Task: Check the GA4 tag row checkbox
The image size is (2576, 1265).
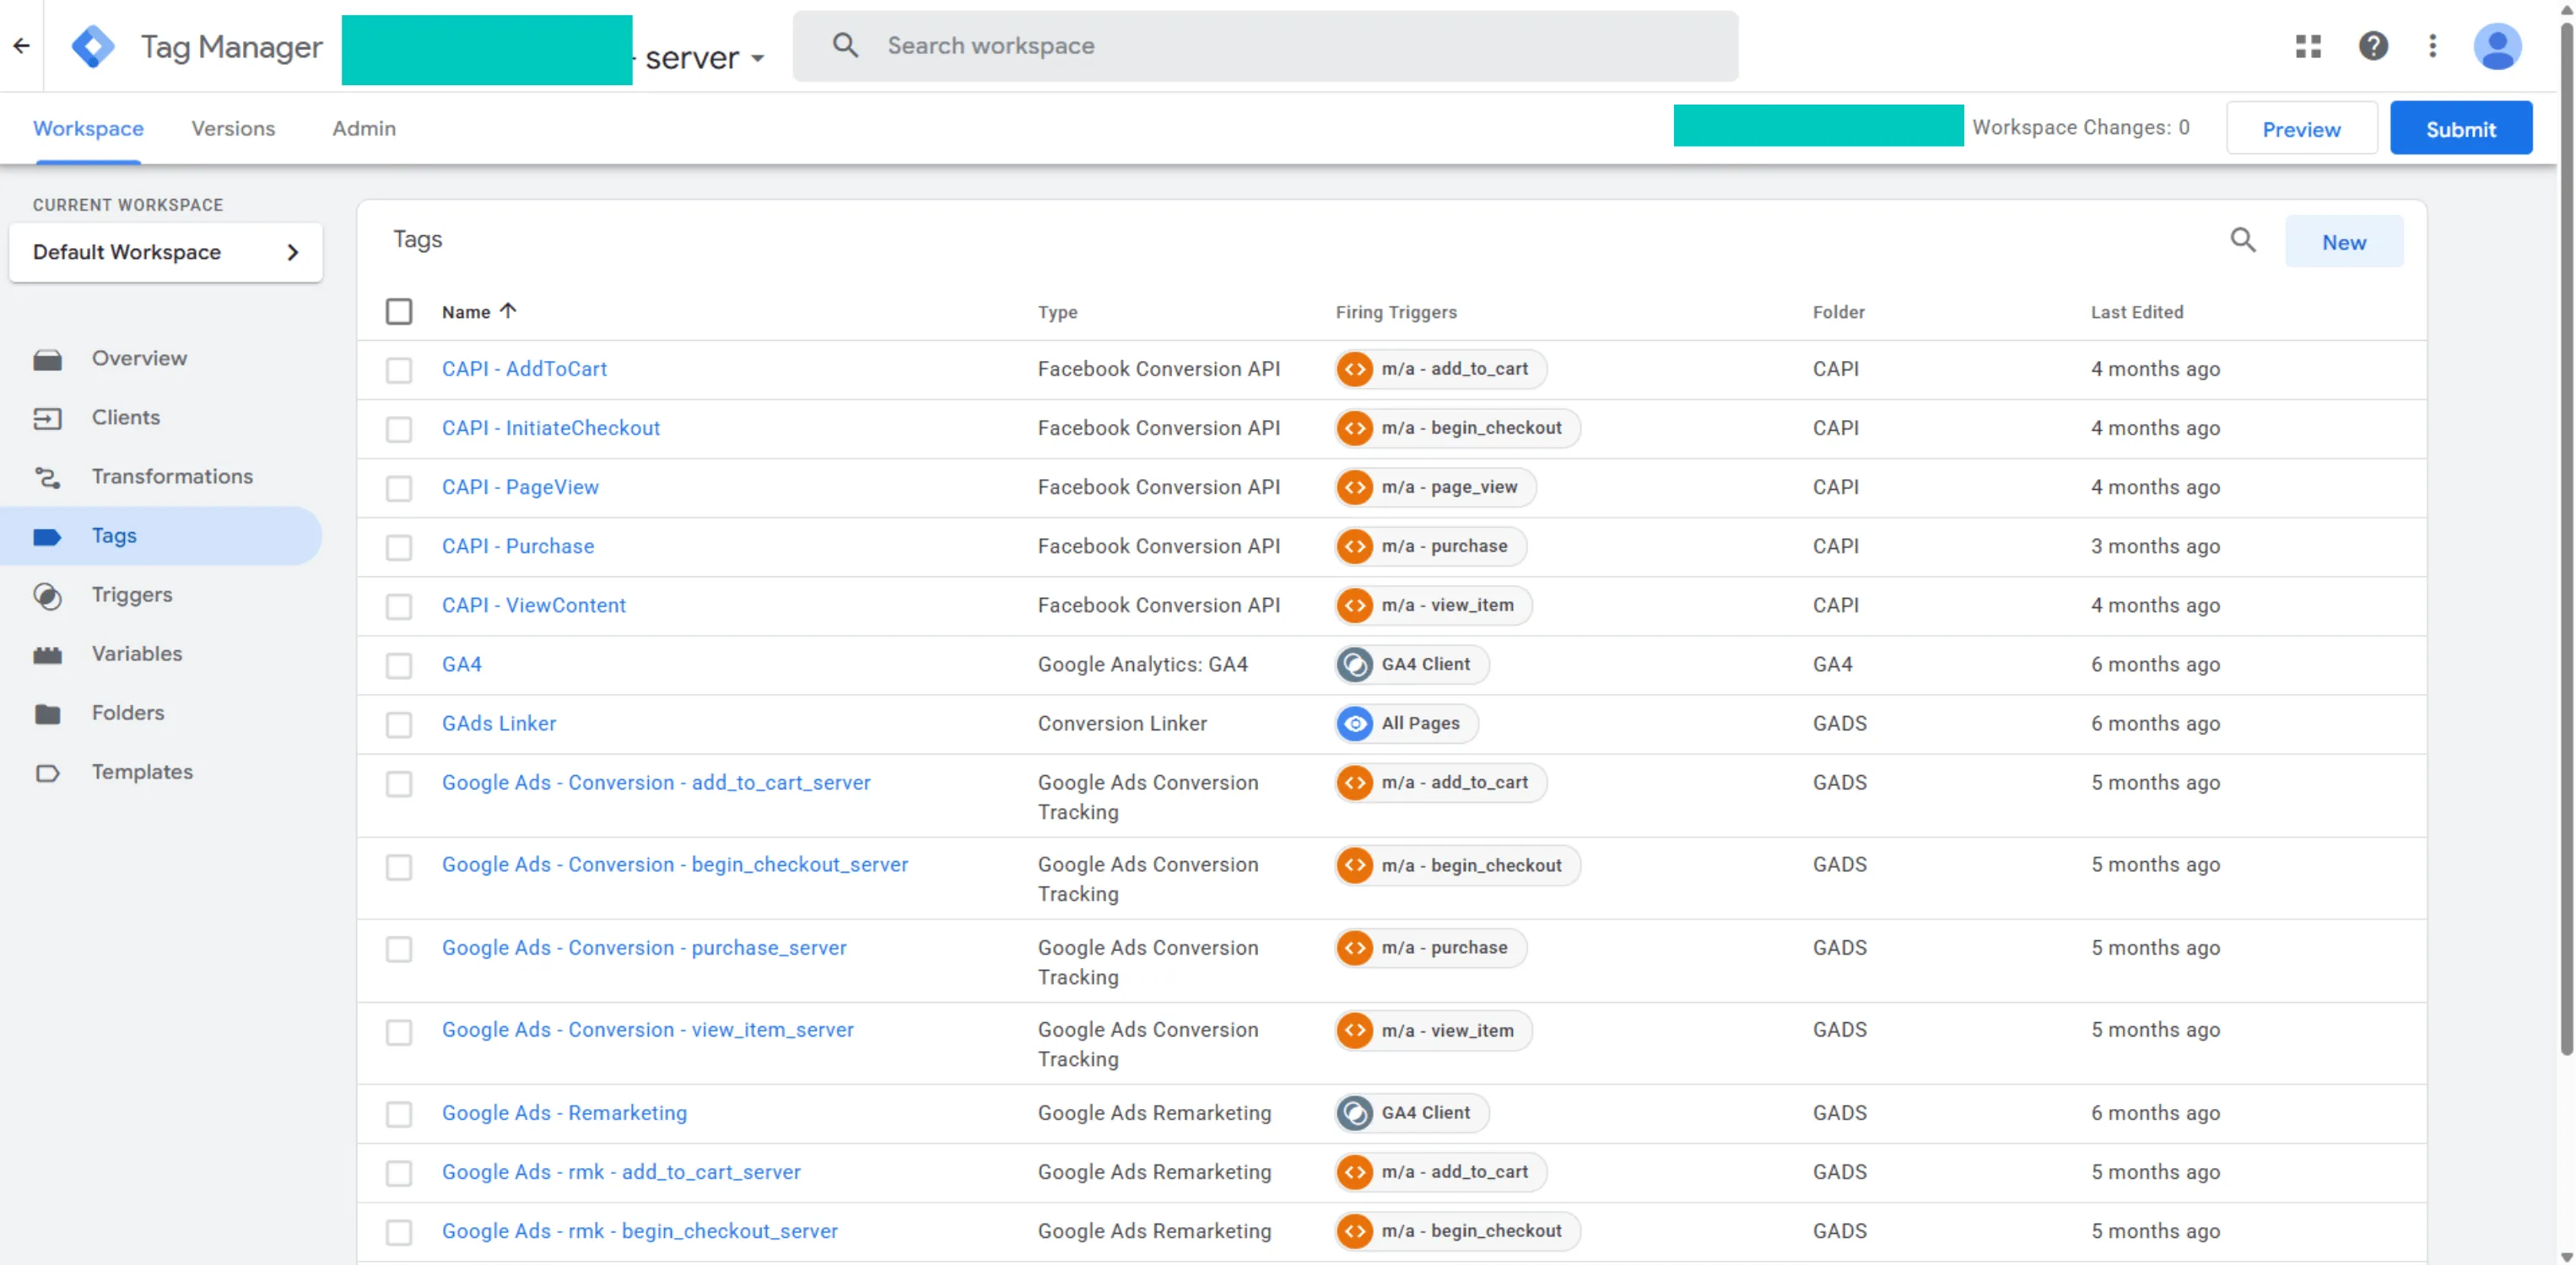Action: coord(399,665)
